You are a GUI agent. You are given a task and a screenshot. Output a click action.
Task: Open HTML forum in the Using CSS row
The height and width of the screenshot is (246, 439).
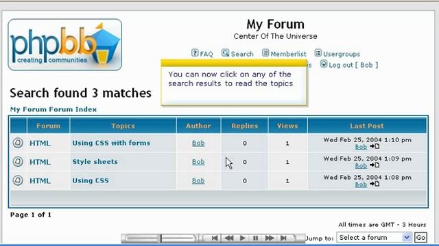40,180
